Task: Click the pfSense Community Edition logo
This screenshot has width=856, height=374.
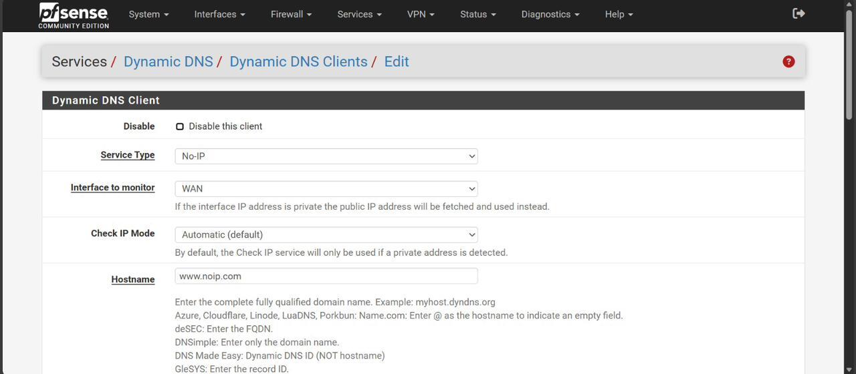Action: click(x=73, y=15)
